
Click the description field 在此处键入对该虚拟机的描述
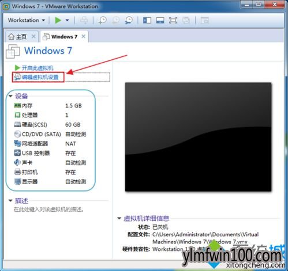point(48,209)
